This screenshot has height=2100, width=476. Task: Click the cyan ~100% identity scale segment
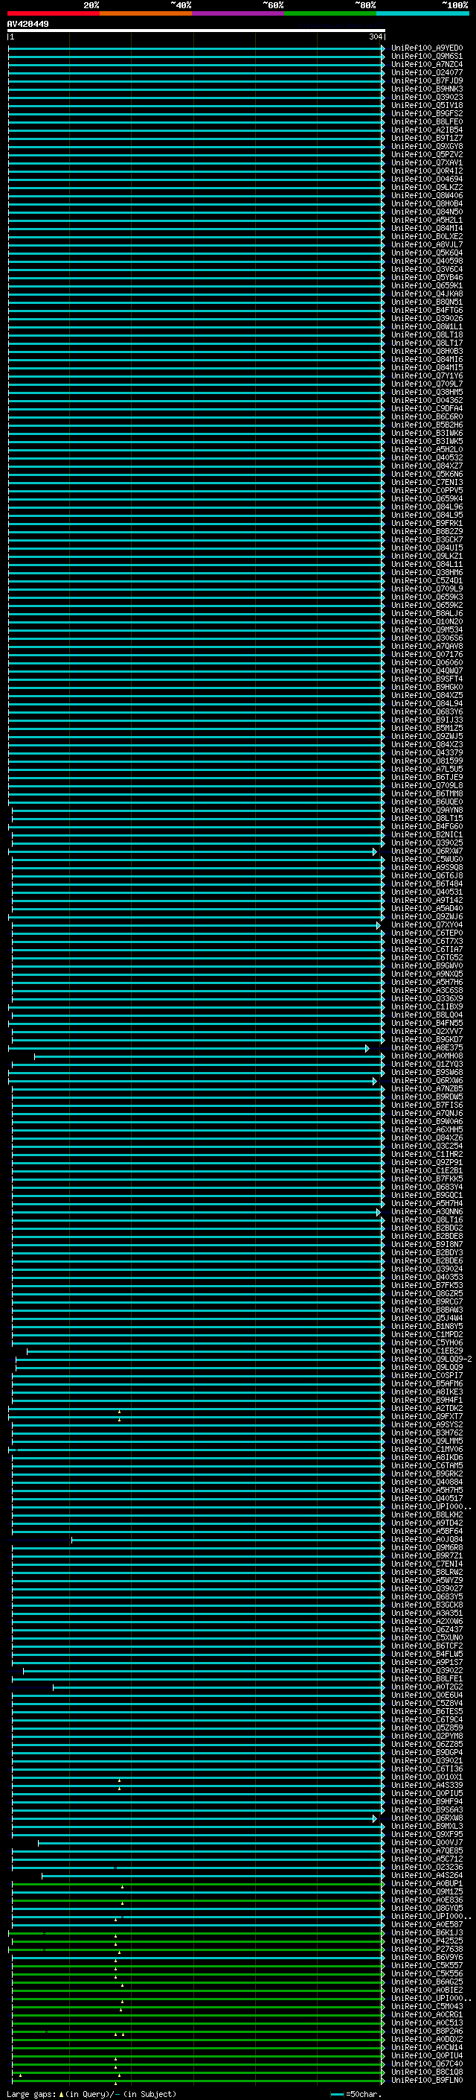(x=422, y=13)
